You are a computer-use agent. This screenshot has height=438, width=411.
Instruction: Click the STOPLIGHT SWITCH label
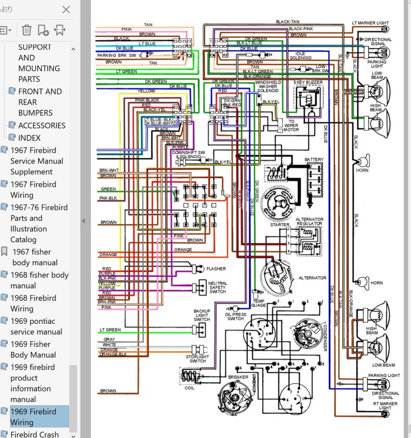pyautogui.click(x=198, y=359)
